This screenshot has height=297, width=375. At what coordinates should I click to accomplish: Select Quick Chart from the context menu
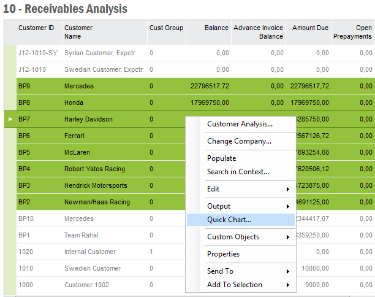pyautogui.click(x=229, y=220)
